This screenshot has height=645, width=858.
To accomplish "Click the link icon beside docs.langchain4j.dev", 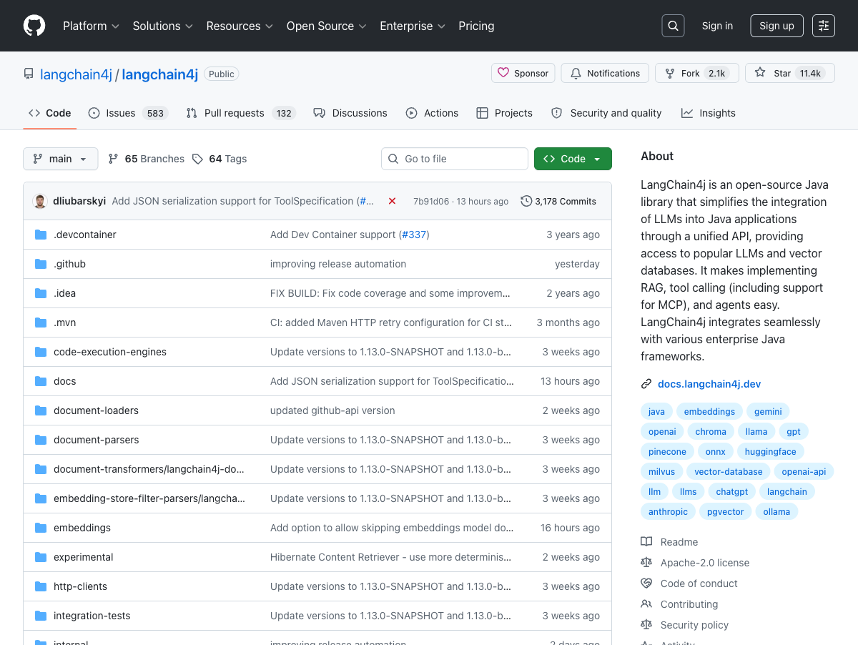I will (x=646, y=383).
